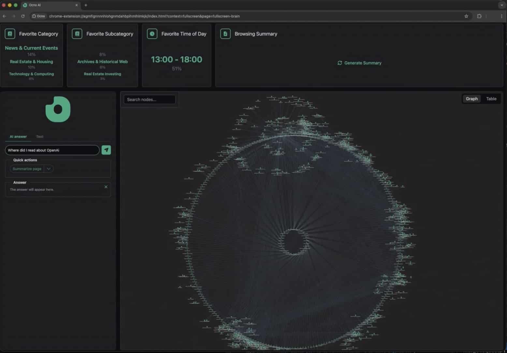Open the Chrome three-dot menu

(x=501, y=16)
